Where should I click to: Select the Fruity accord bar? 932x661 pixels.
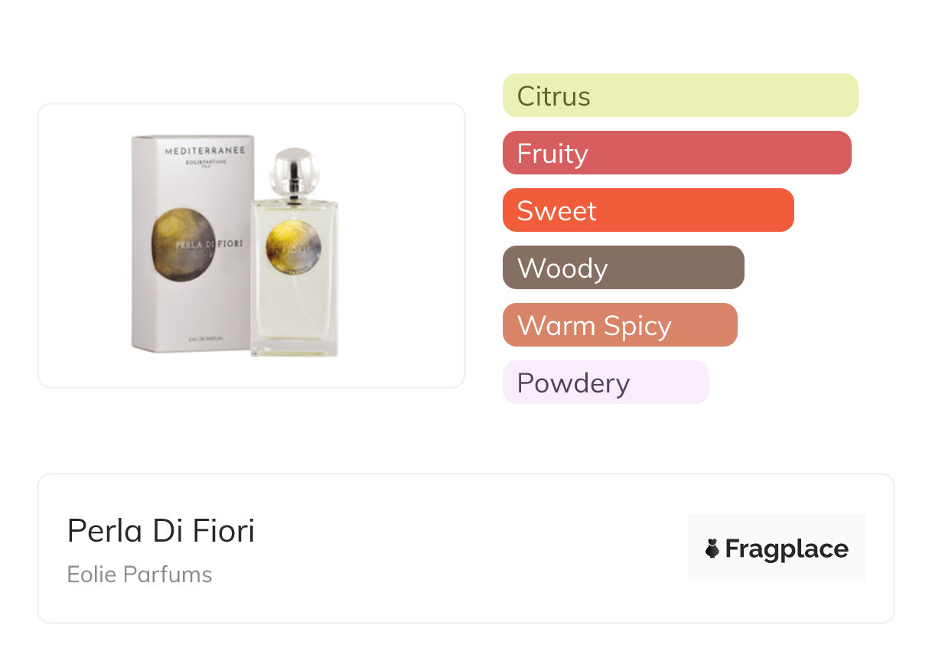pyautogui.click(x=676, y=153)
